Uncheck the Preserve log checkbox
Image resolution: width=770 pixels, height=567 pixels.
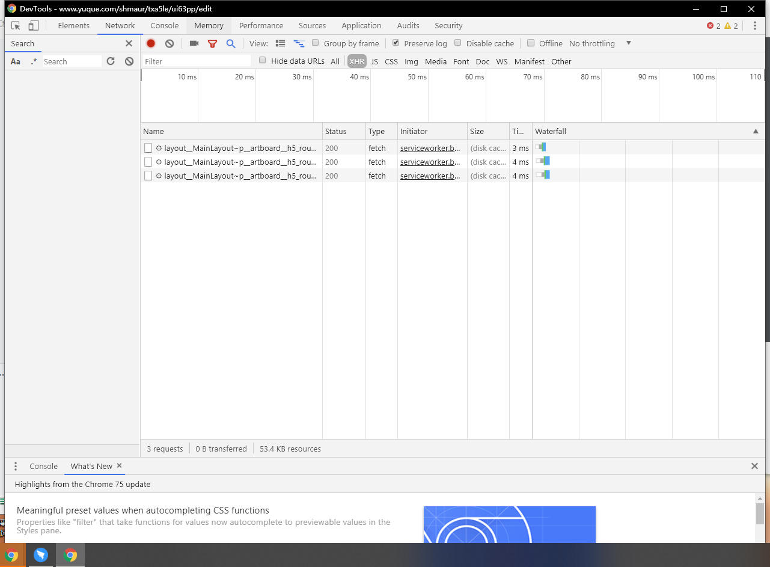[396, 43]
